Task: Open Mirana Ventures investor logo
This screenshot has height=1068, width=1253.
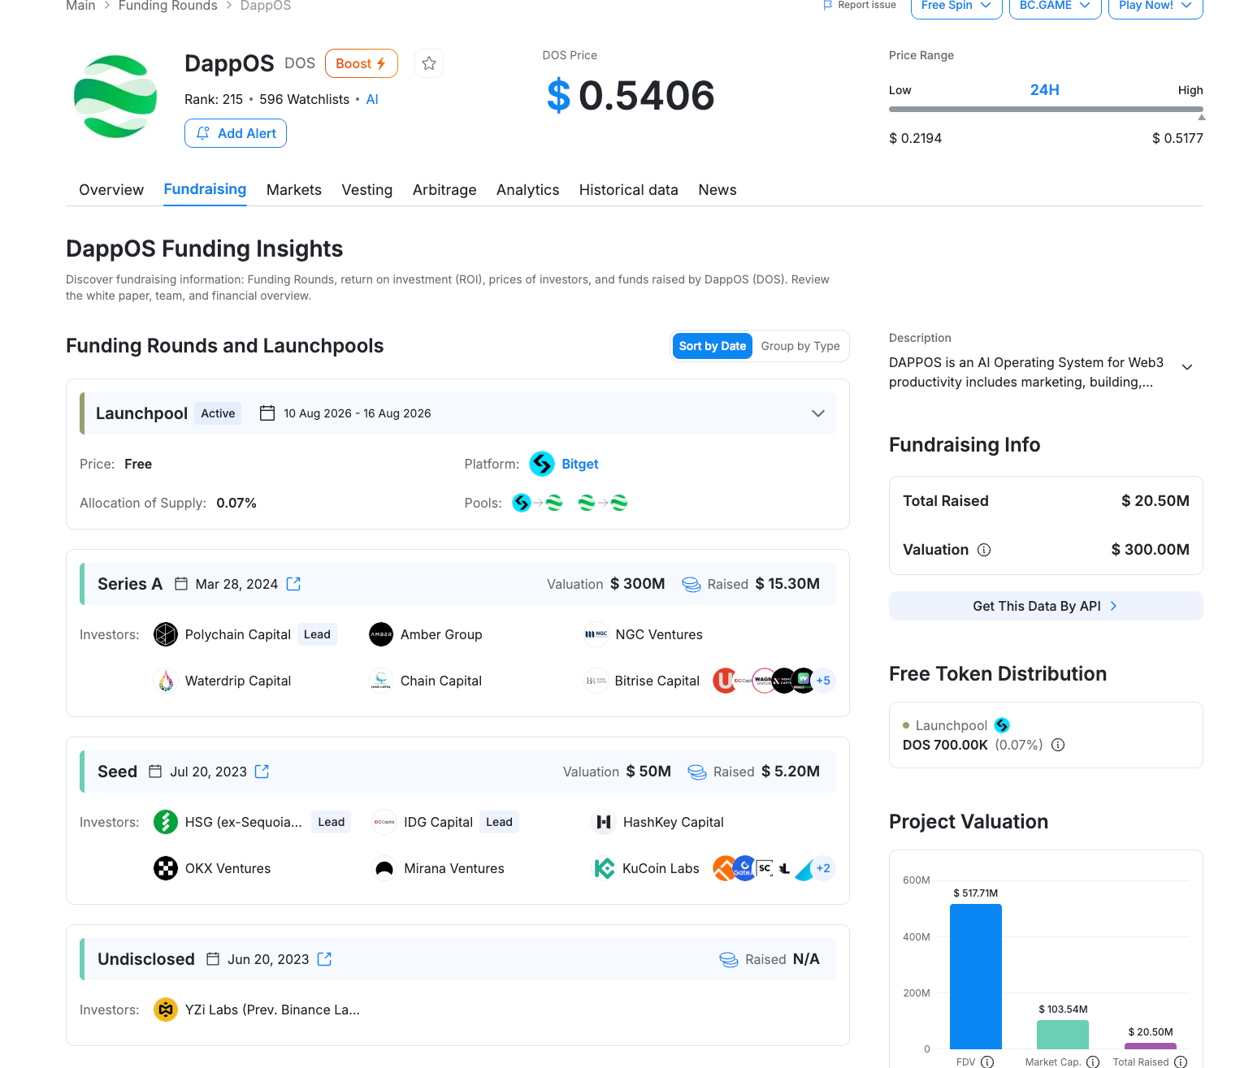Action: (384, 868)
